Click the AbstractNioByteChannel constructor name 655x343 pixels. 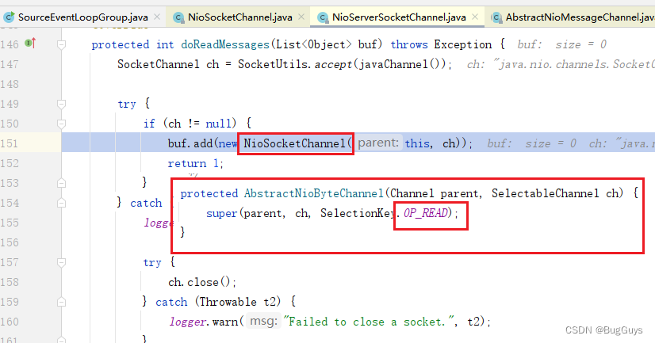(x=314, y=193)
